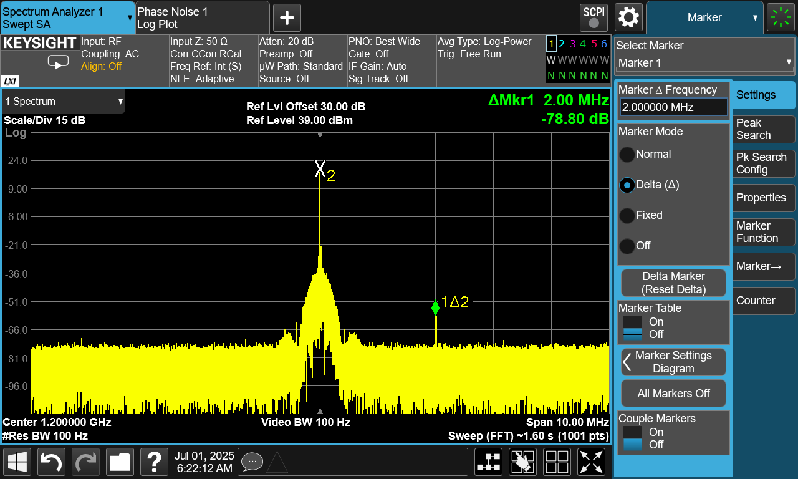
Task: Click the Span 10.00 MHz readout
Action: click(x=567, y=422)
